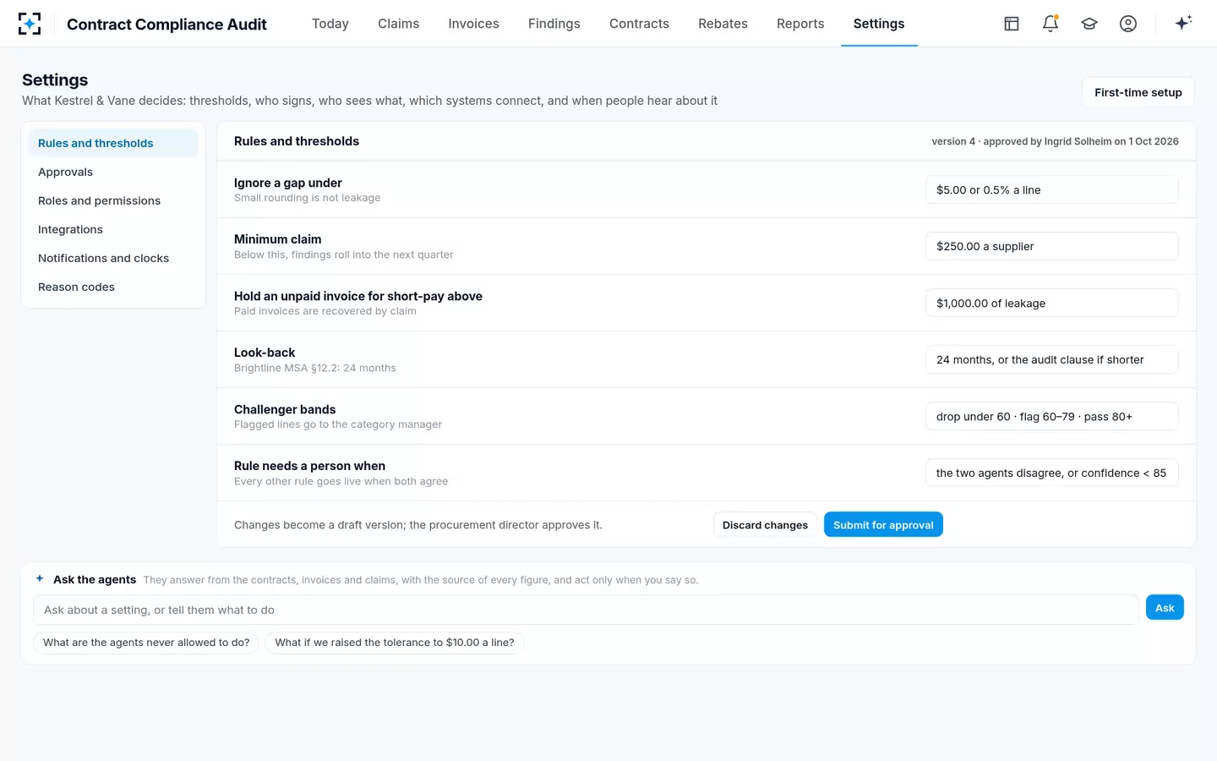Go to the Rebates tab
This screenshot has width=1217, height=761.
723,24
